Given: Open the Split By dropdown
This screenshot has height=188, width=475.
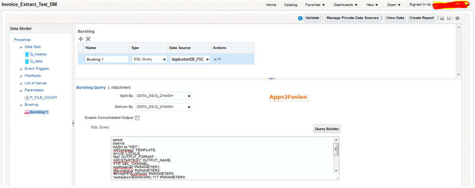Looking at the screenshot, I should coord(163,96).
